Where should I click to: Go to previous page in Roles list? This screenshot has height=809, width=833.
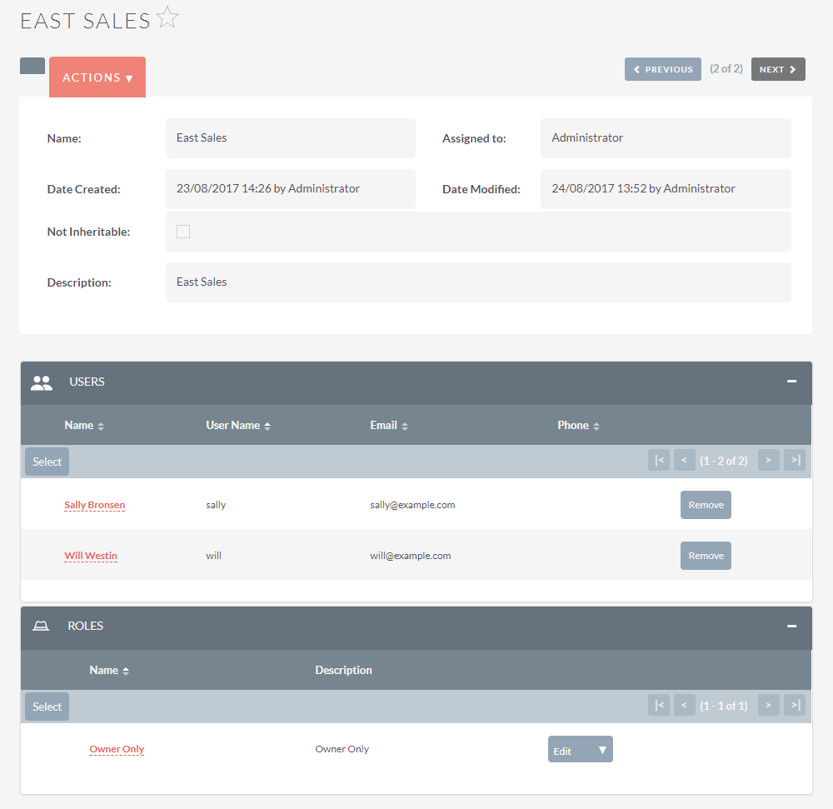pos(684,706)
